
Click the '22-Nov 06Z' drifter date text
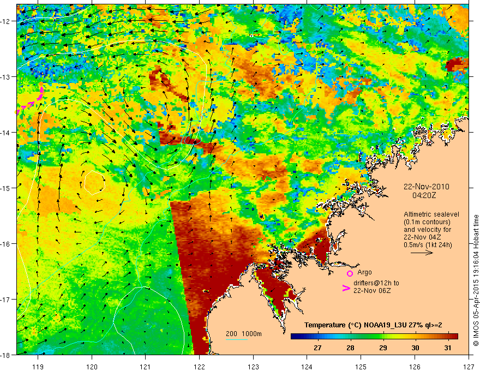tap(372, 291)
